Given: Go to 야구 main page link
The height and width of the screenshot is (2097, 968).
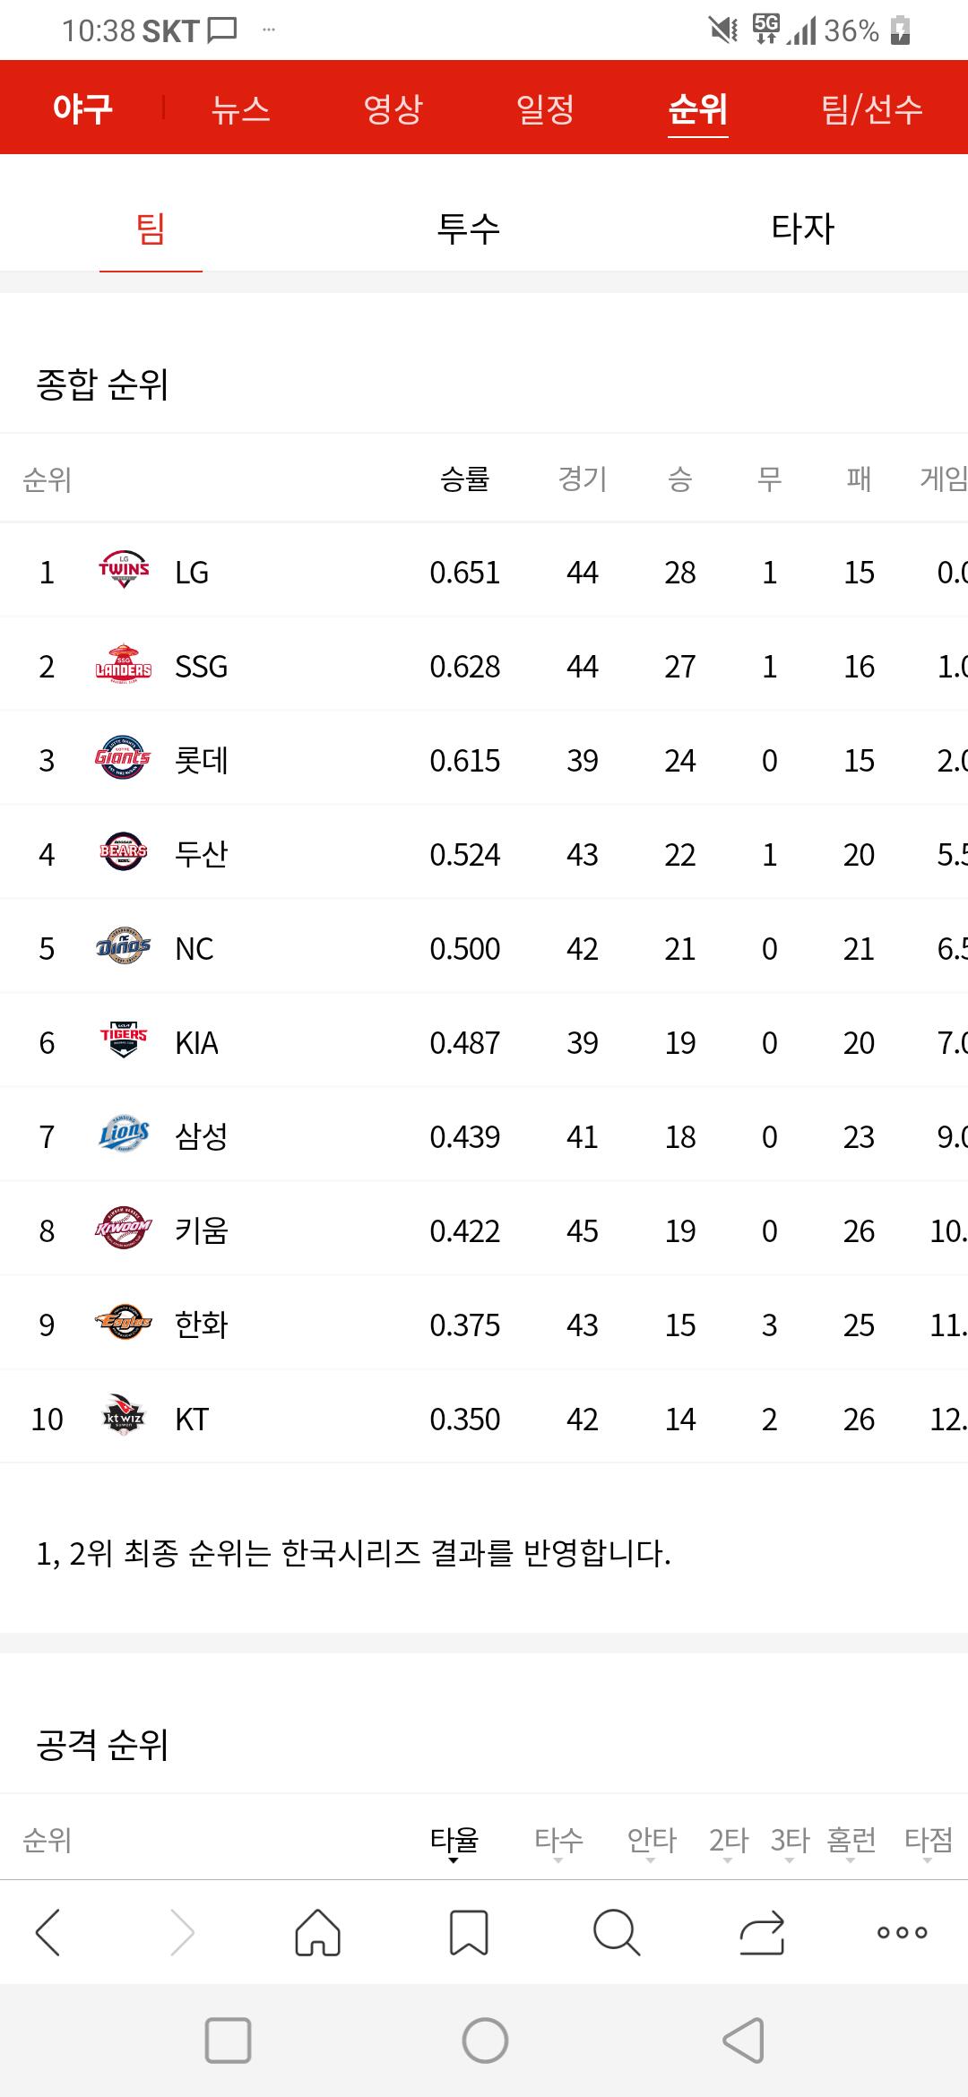Looking at the screenshot, I should (x=82, y=108).
